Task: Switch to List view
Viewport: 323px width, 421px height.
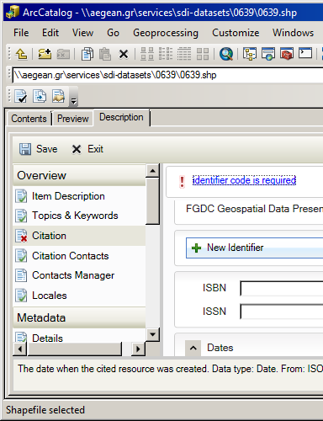Action: tap(166, 54)
